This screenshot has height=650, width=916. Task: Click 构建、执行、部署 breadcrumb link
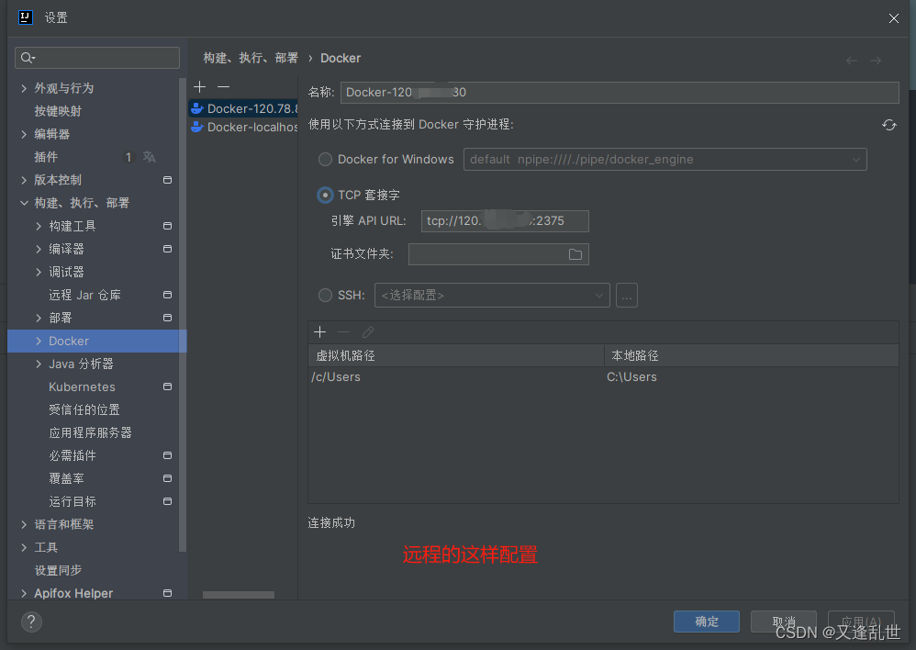tap(251, 58)
